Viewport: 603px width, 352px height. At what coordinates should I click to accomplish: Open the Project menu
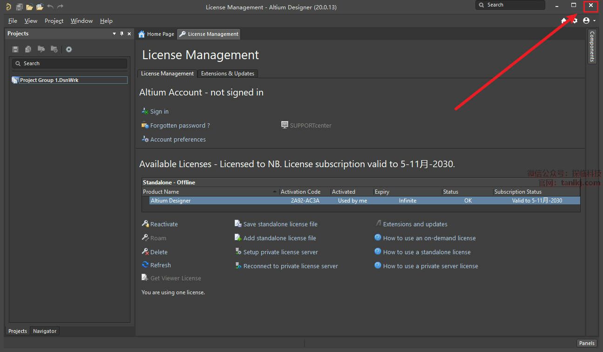54,21
